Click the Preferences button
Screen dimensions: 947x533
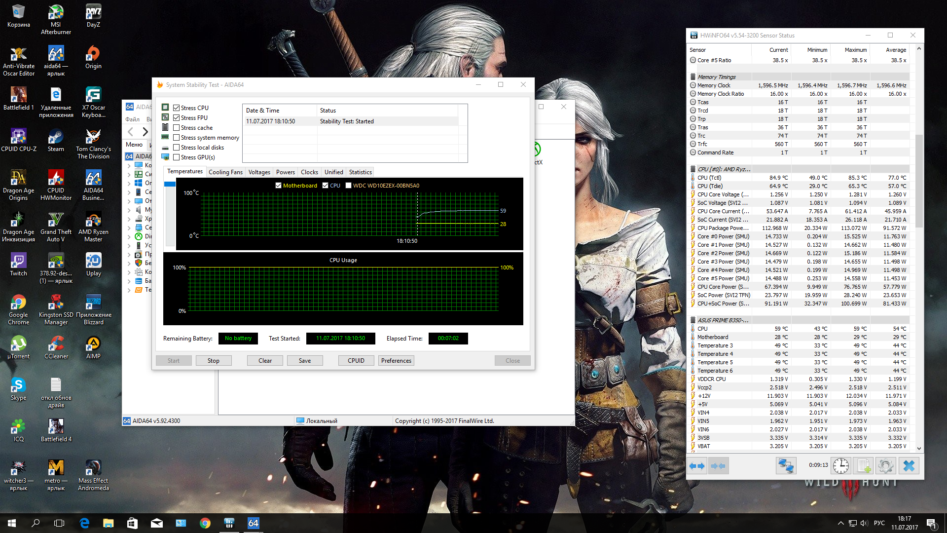click(x=396, y=361)
